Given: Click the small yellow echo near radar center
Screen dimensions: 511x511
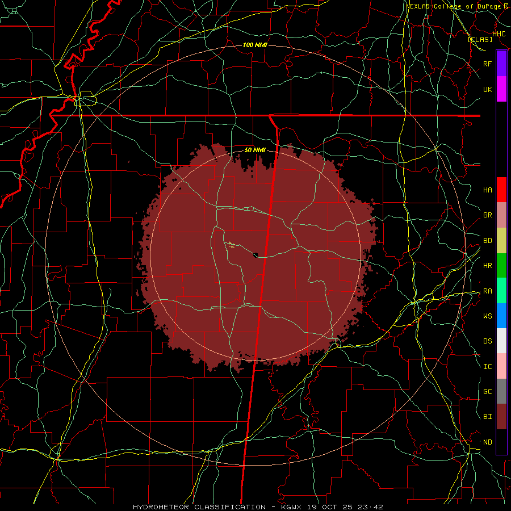Looking at the screenshot, I should tap(231, 245).
